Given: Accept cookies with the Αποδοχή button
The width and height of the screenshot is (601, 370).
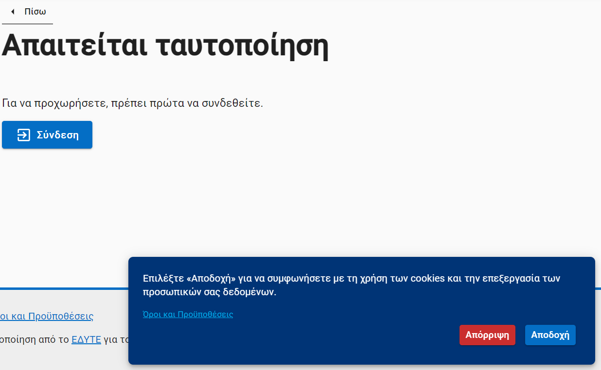Looking at the screenshot, I should pos(550,335).
